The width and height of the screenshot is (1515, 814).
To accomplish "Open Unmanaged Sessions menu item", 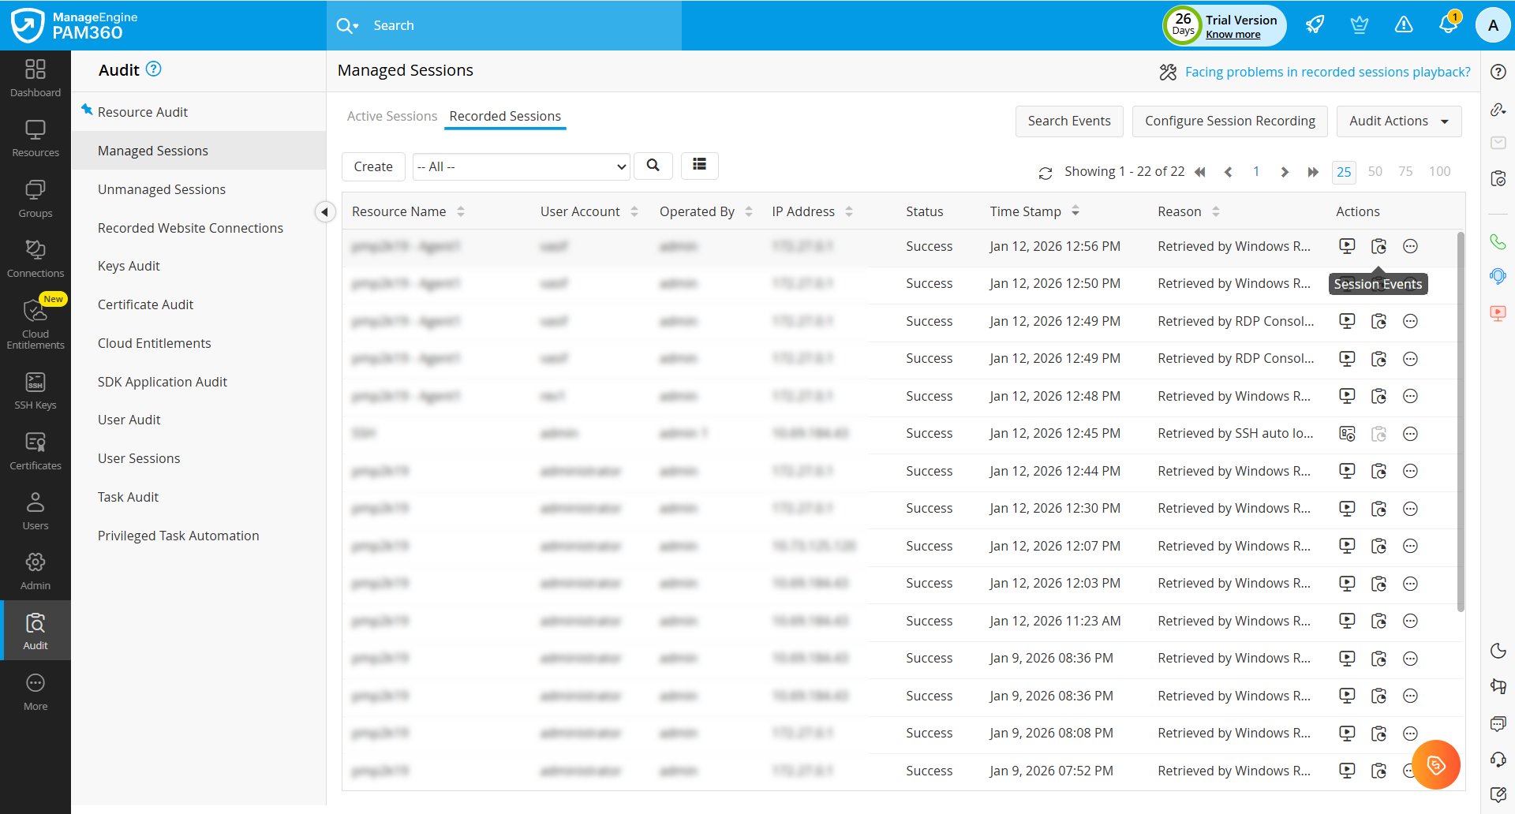I will pos(161,189).
